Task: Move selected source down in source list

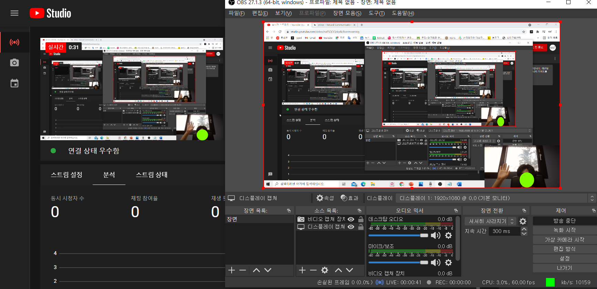Action: tap(350, 270)
